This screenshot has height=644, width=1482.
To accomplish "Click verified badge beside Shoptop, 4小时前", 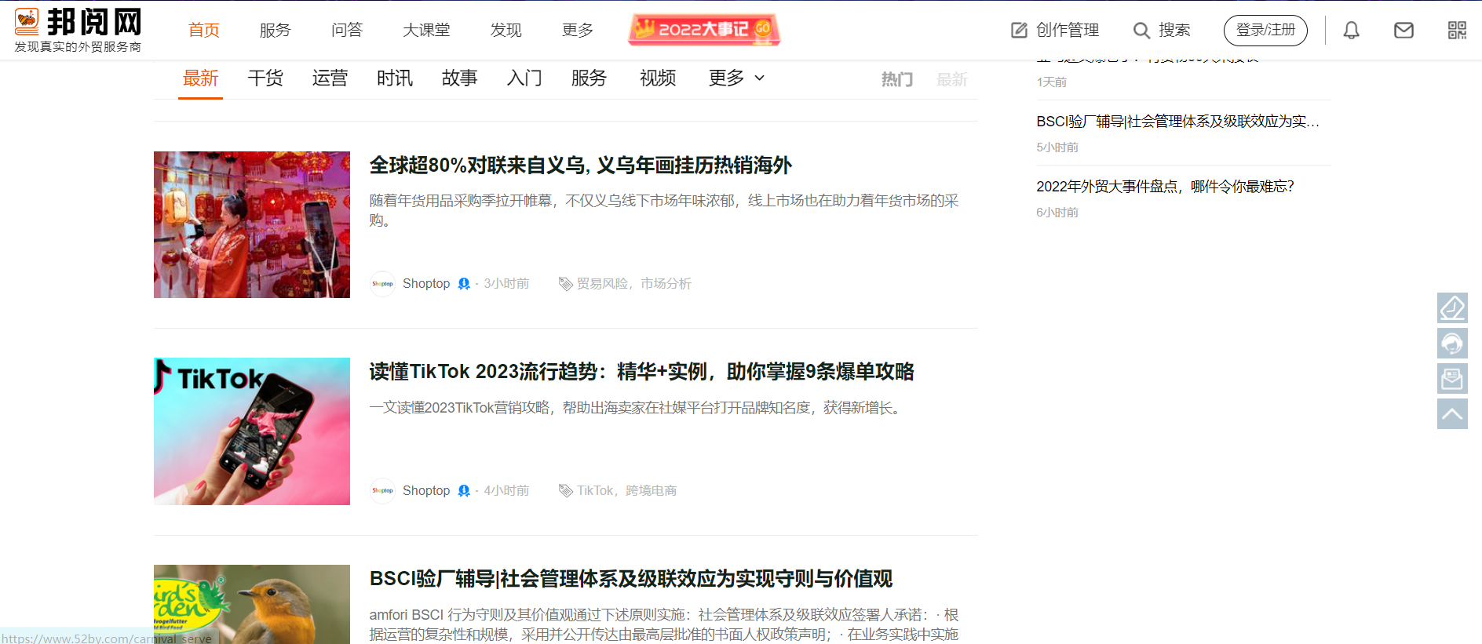I will [x=464, y=490].
